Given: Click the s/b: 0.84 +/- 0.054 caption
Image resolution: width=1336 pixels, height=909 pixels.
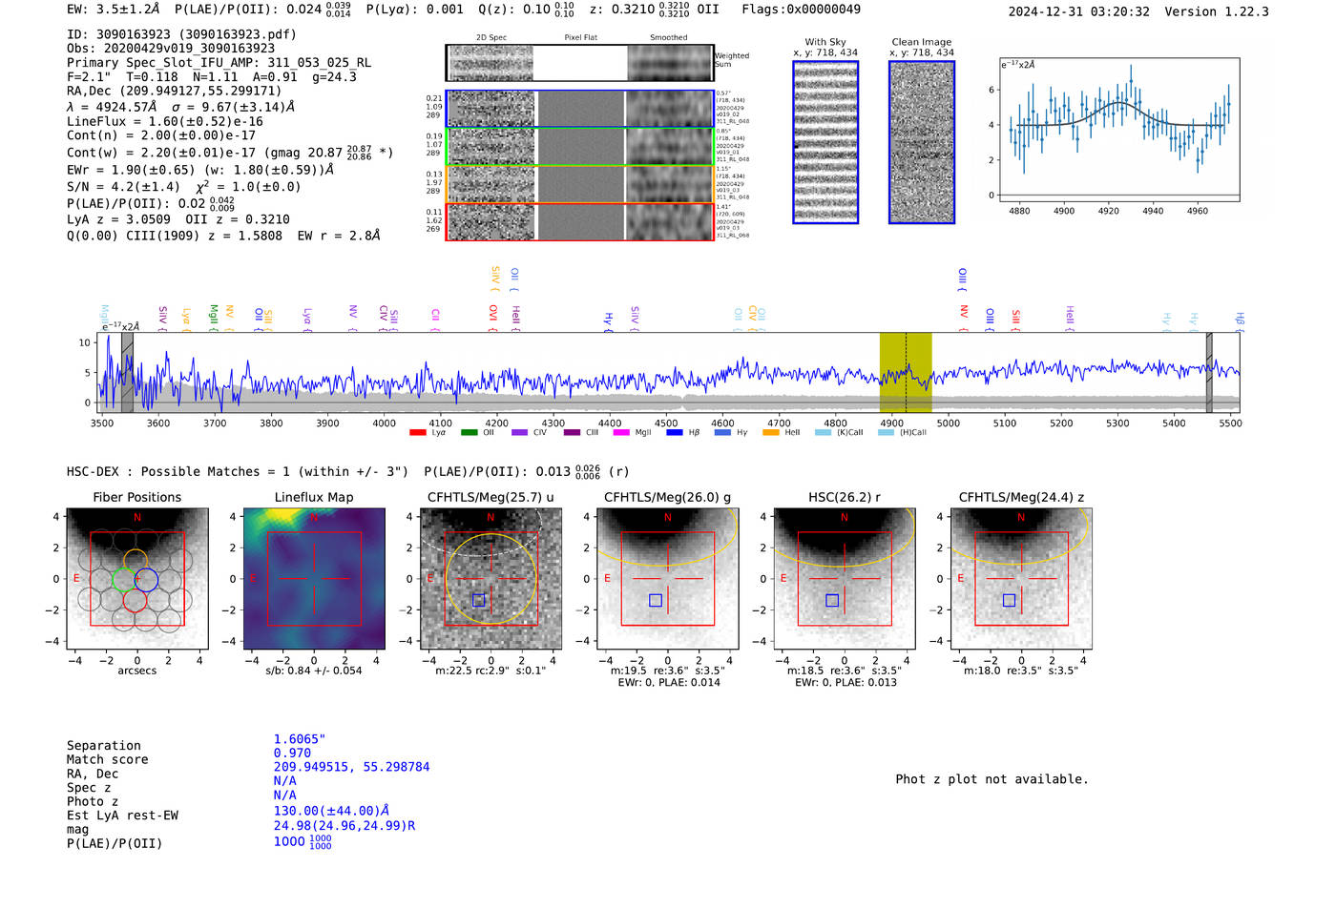Looking at the screenshot, I should [314, 671].
